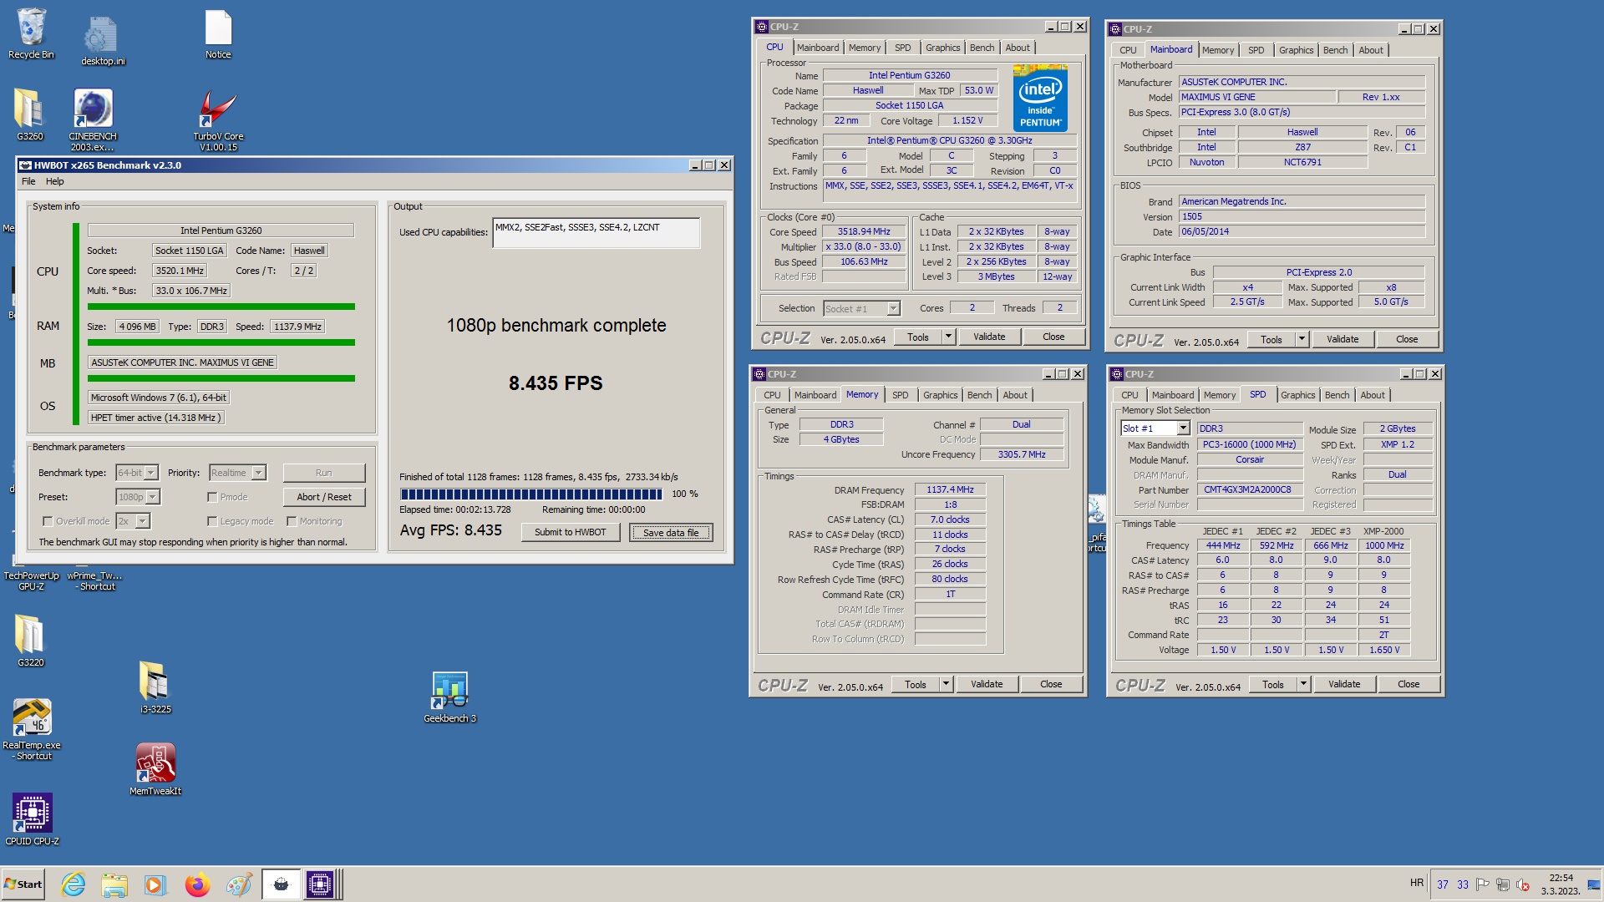Viewport: 1604px width, 902px height.
Task: Open Tools dropdown arrow in Memory window
Action: [x=946, y=685]
